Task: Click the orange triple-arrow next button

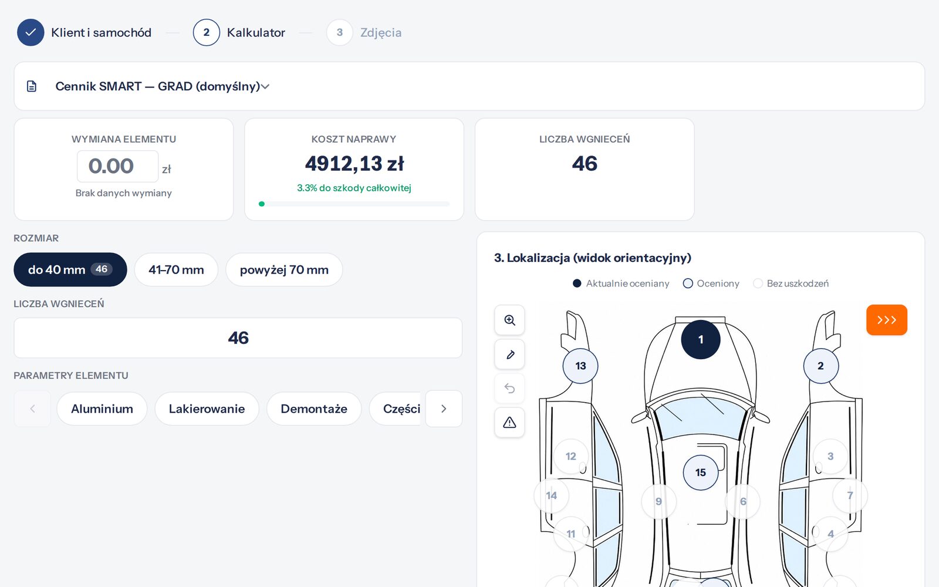Action: coord(886,320)
